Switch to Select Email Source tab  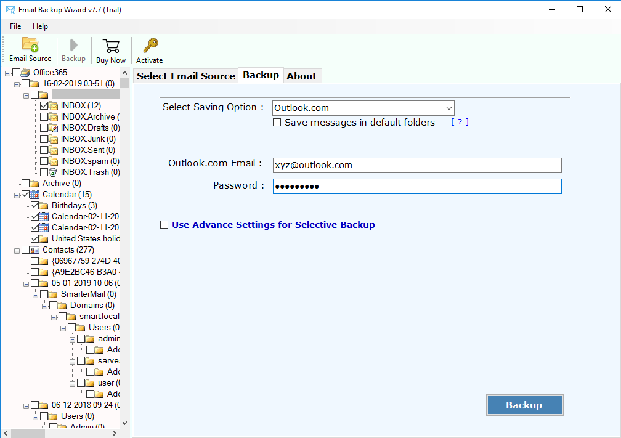point(186,76)
